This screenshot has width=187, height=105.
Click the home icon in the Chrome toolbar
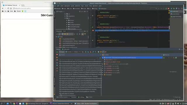pos(11,8)
